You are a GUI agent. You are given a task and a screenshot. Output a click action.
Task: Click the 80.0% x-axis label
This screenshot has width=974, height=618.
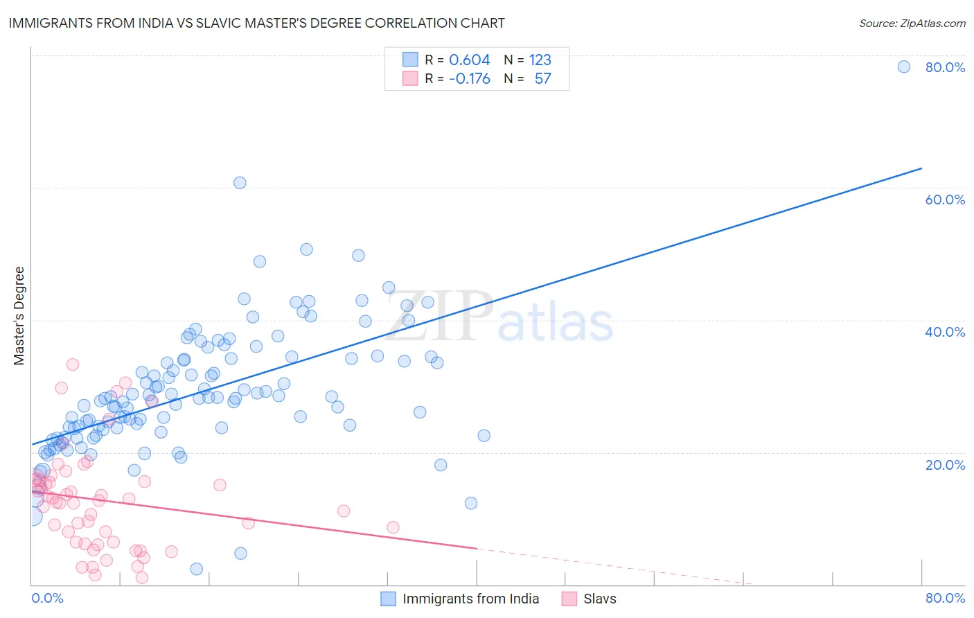pyautogui.click(x=945, y=598)
